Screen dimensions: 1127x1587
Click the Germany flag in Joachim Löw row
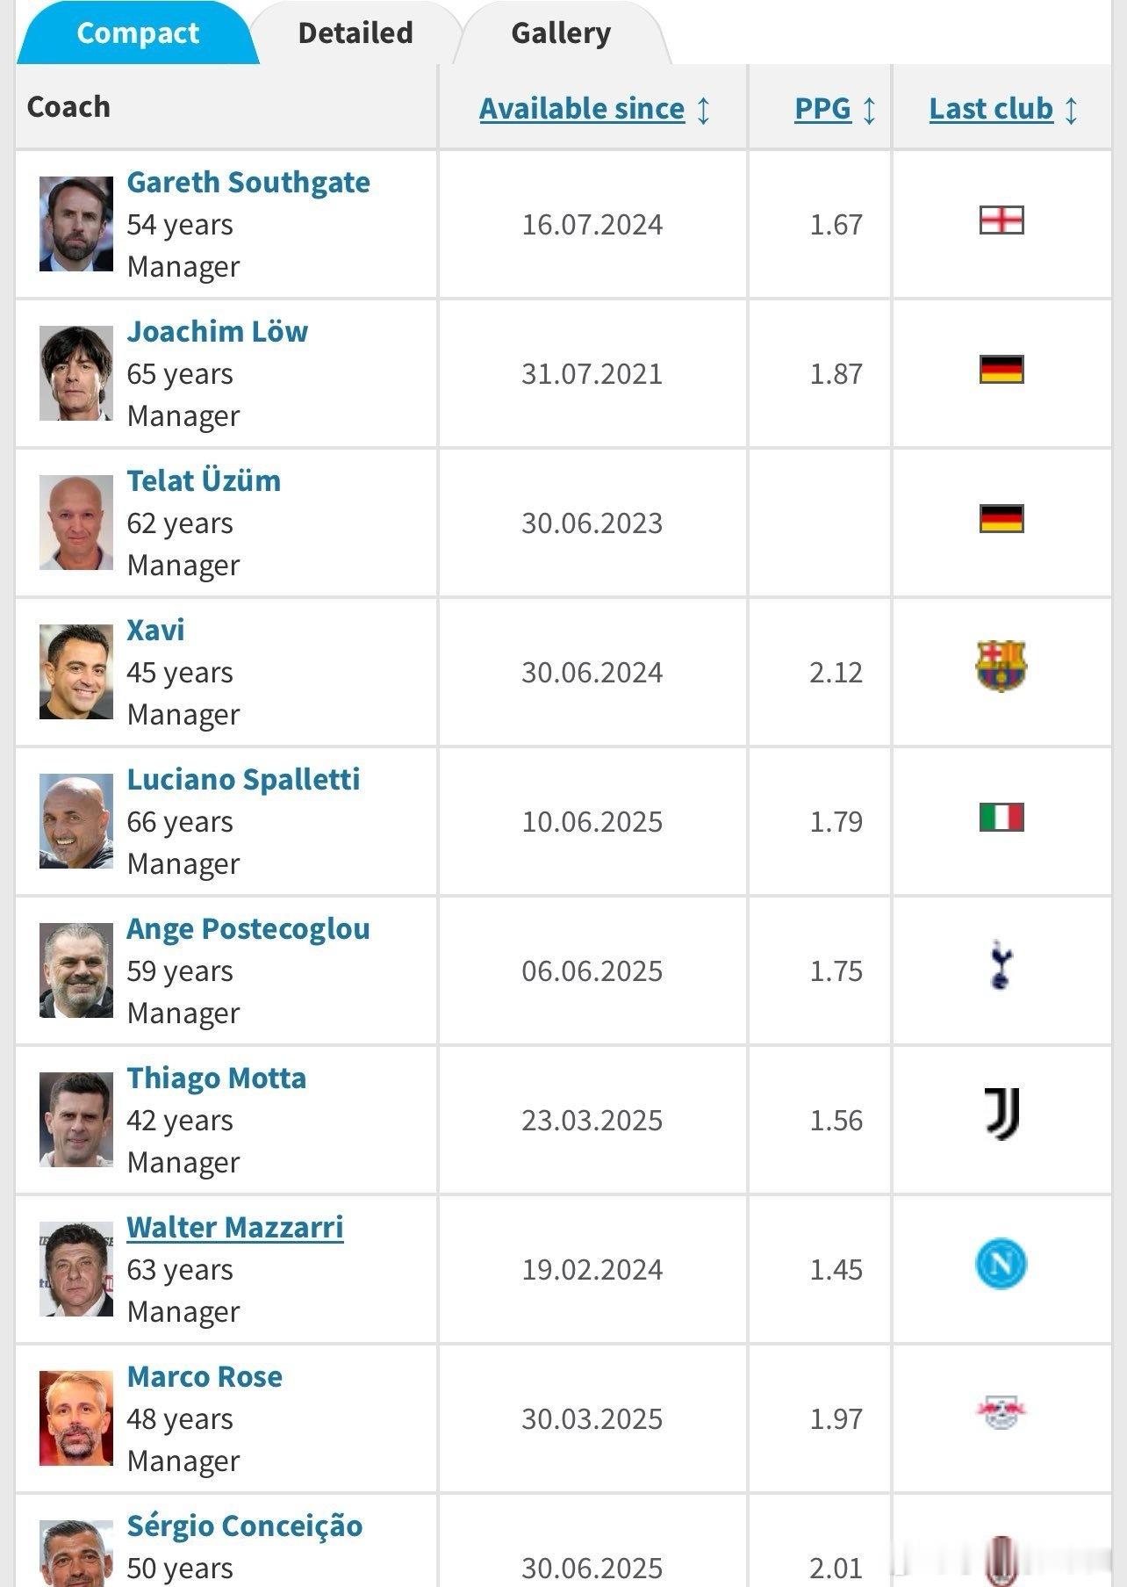[x=1001, y=370]
